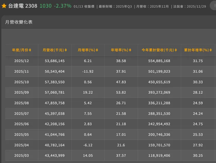The height and width of the screenshot is (163, 216).
Task: Click cumulative growth value 28.12
Action: point(198,92)
